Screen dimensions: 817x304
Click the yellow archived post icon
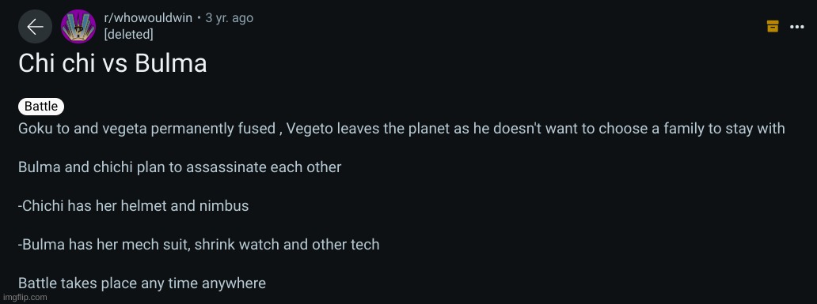click(x=773, y=26)
